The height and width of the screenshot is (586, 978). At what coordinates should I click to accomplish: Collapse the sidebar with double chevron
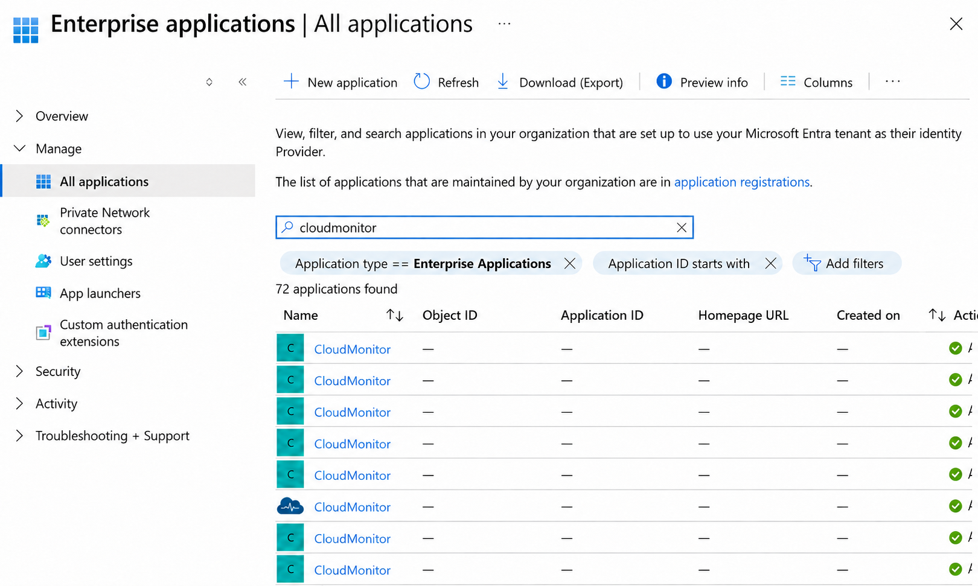pos(242,82)
